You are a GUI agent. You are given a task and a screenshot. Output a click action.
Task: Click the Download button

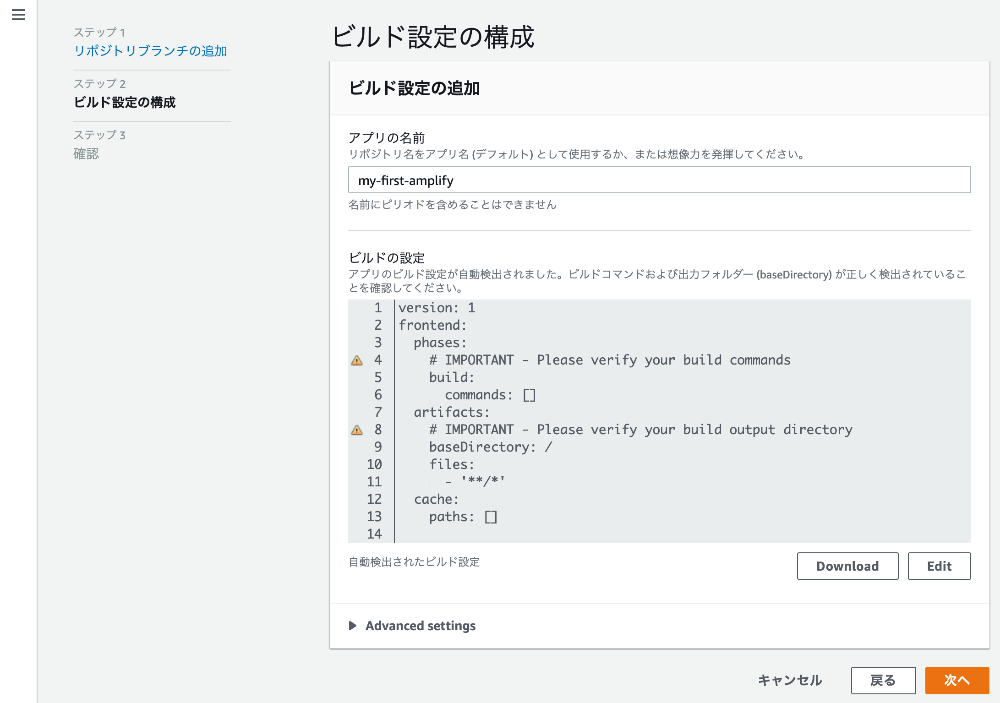(x=847, y=566)
